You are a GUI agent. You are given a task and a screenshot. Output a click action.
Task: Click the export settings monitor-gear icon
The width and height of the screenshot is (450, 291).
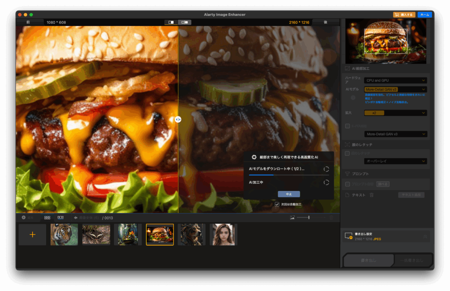click(x=348, y=236)
